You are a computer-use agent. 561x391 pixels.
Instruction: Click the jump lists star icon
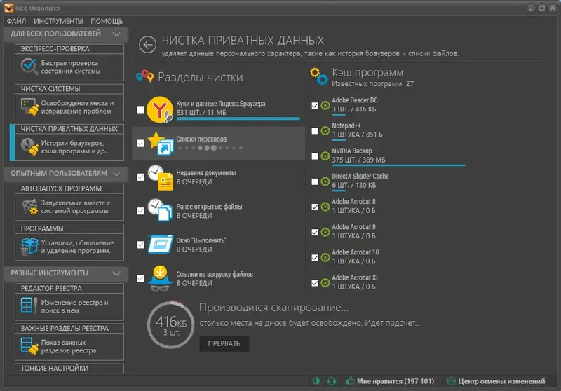pyautogui.click(x=161, y=144)
